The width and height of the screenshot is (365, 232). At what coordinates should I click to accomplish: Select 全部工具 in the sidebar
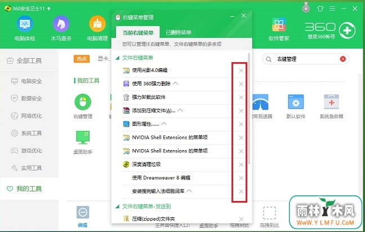(29, 60)
